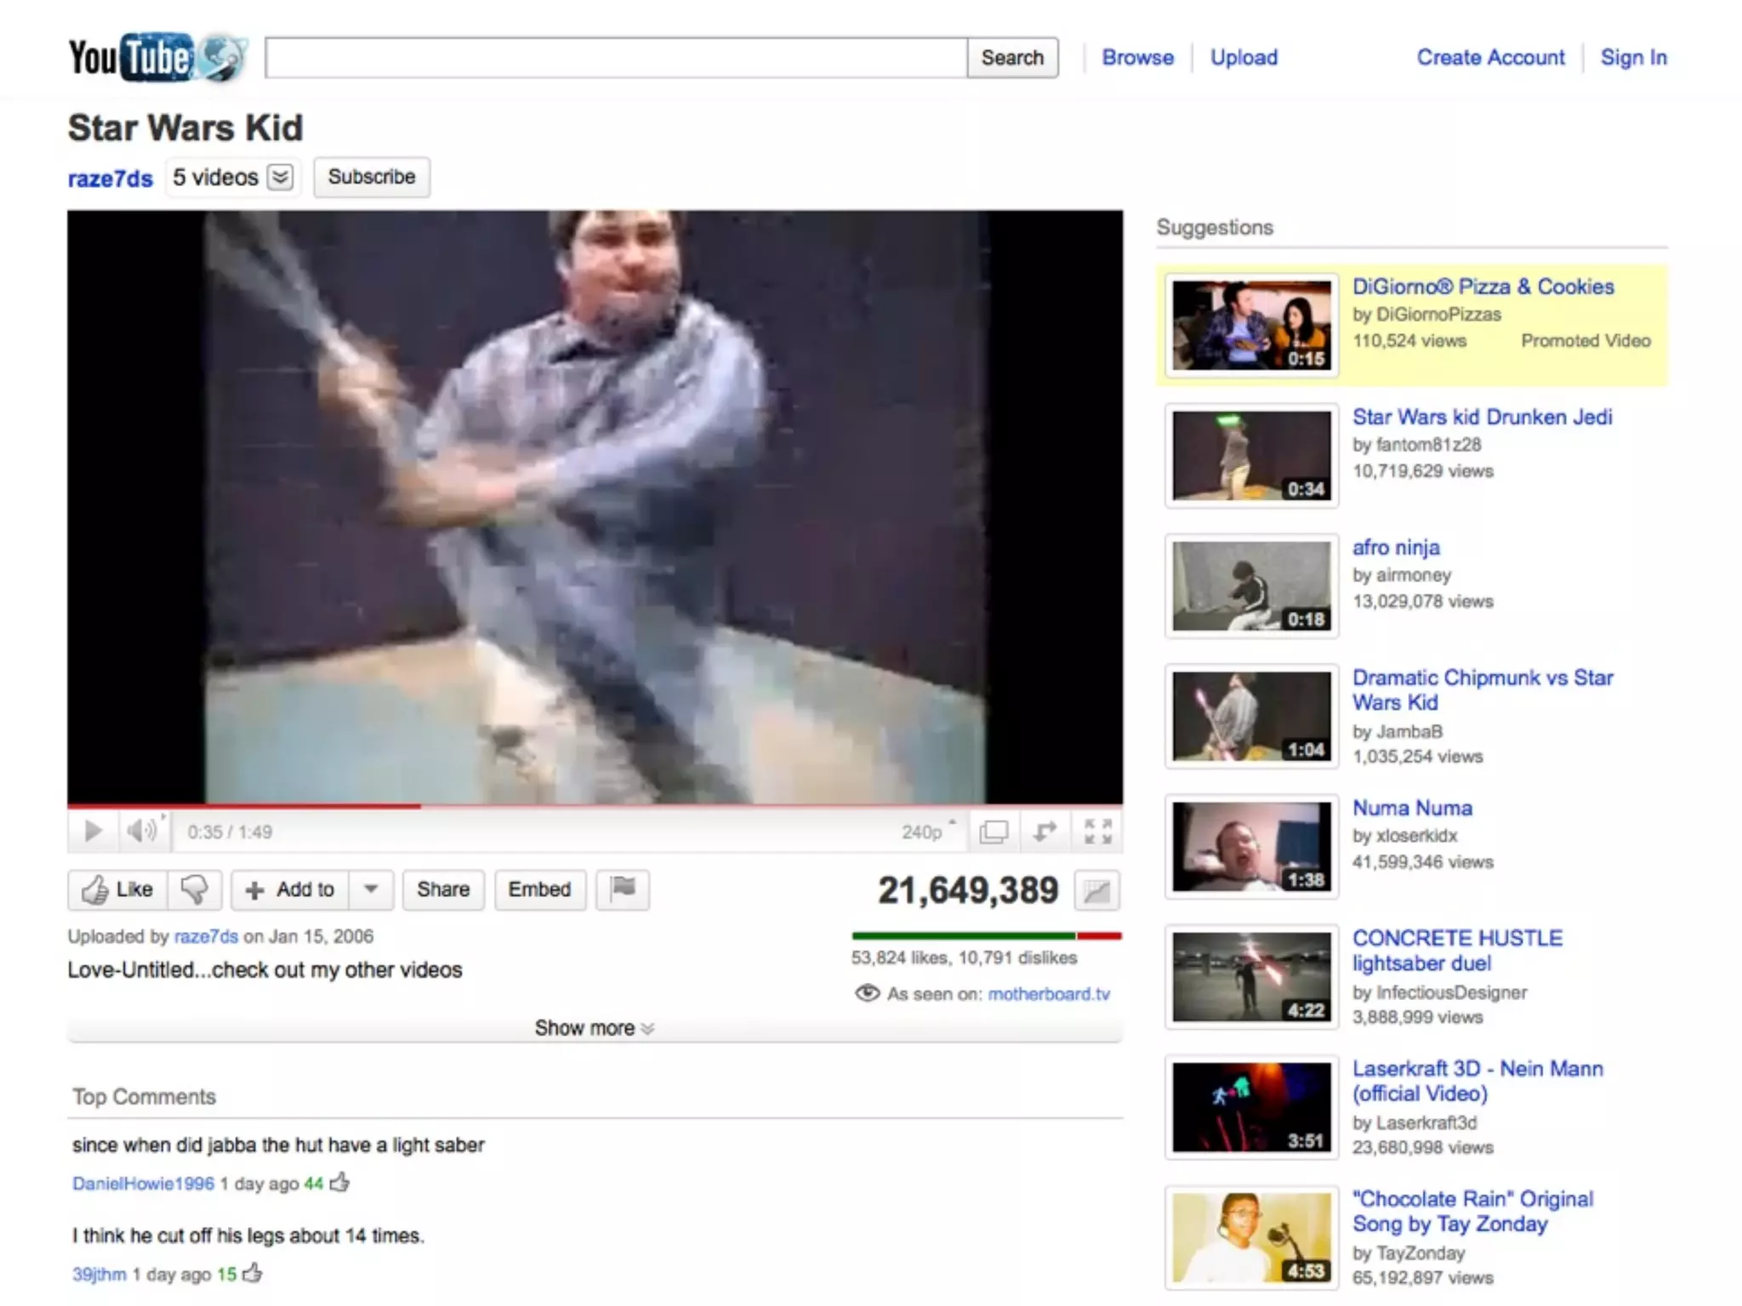Thumbs up DanielHowie1996's comment
1742x1306 pixels.
click(x=339, y=1183)
